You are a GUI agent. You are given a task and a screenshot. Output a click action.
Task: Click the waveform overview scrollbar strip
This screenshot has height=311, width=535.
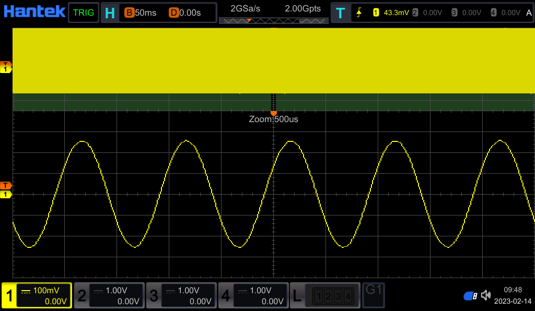pos(273,21)
